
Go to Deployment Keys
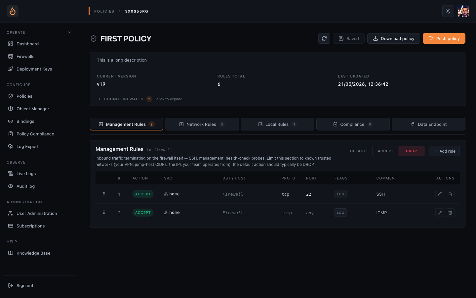tap(39, 69)
